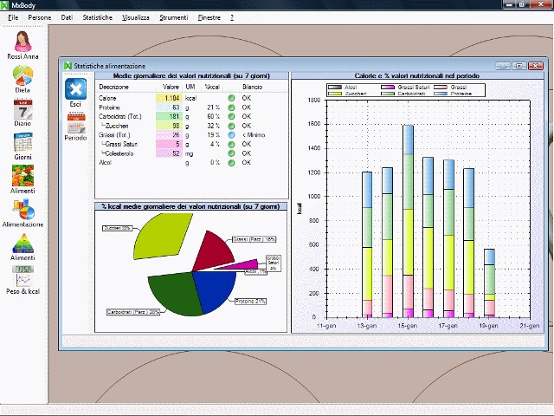The width and height of the screenshot is (554, 416).
Task: Maximize the Statistiche alimentazione window
Action: pyautogui.click(x=519, y=66)
